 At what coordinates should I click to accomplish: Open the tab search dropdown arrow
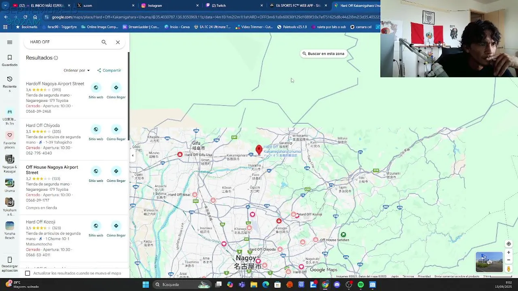pyautogui.click(x=5, y=6)
